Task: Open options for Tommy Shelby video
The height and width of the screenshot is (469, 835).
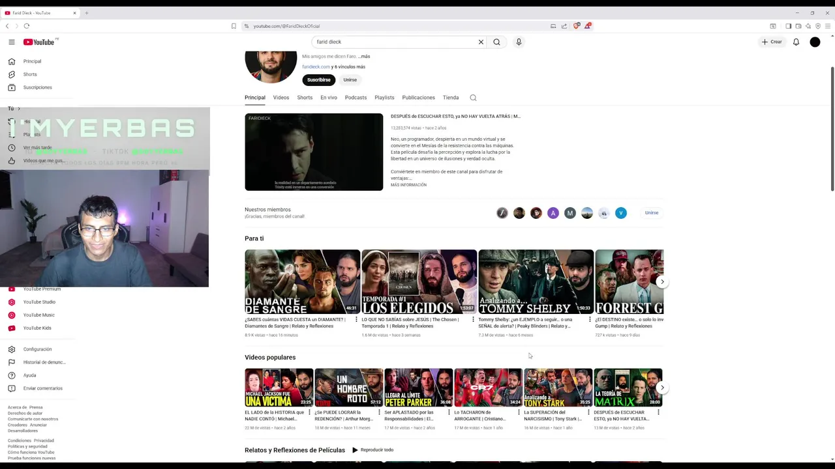Action: 590,320
